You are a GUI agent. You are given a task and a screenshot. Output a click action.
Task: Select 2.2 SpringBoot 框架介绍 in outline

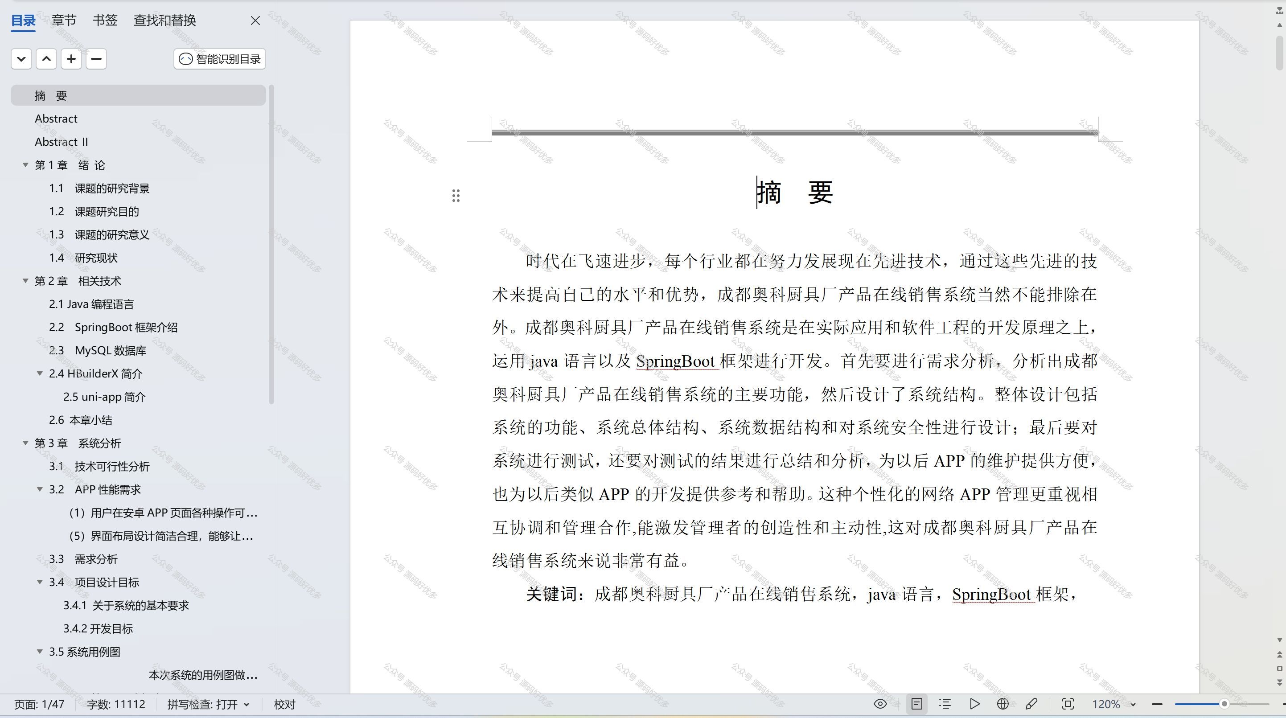113,328
